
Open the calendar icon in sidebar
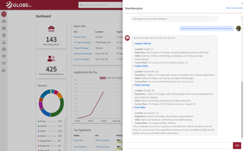[4, 35]
